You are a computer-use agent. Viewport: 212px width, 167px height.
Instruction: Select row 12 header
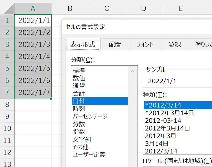click(x=7, y=152)
